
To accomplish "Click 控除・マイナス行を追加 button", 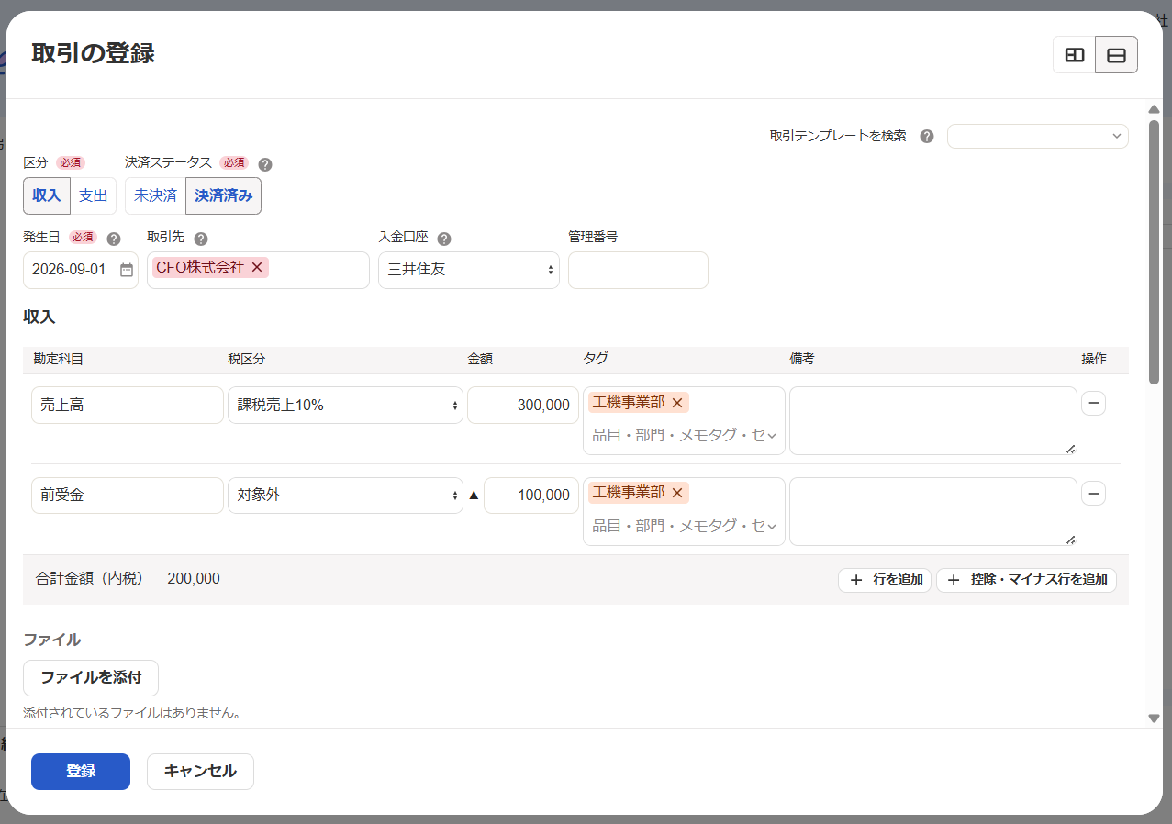I will [x=1026, y=580].
